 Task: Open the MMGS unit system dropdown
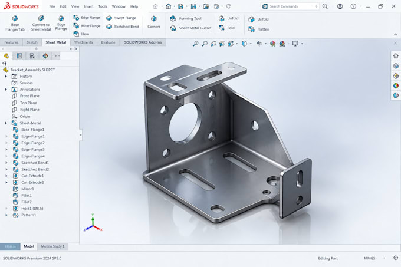coord(384,258)
